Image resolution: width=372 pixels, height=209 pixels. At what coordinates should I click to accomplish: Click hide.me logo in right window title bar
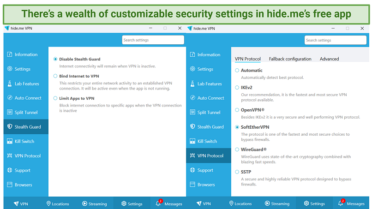190,28
